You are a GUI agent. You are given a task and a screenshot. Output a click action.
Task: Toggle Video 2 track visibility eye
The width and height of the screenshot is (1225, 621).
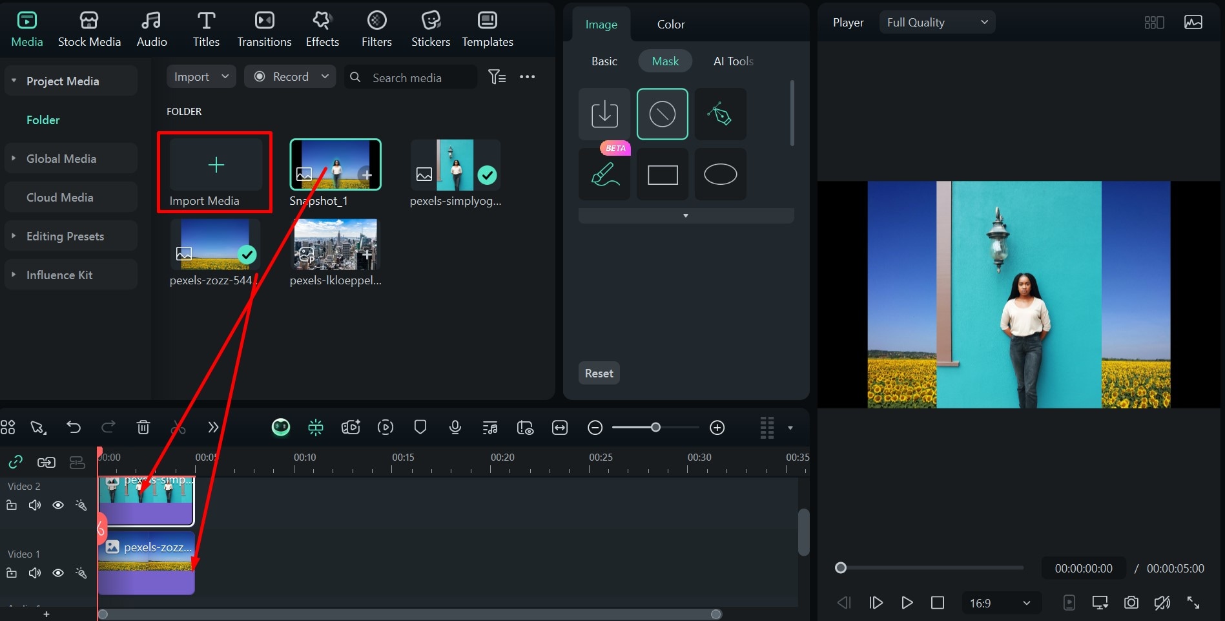(x=58, y=505)
